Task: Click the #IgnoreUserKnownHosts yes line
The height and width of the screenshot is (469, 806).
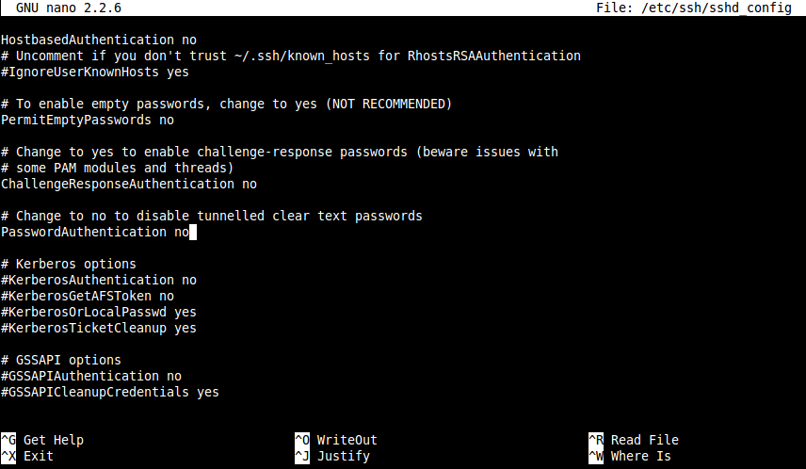Action: [x=95, y=72]
